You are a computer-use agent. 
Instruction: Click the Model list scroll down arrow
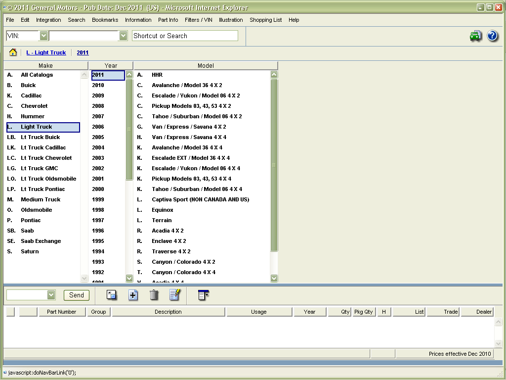[x=274, y=278]
